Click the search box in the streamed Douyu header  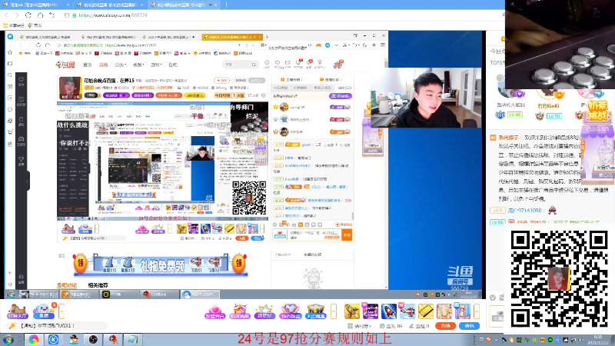[241, 65]
